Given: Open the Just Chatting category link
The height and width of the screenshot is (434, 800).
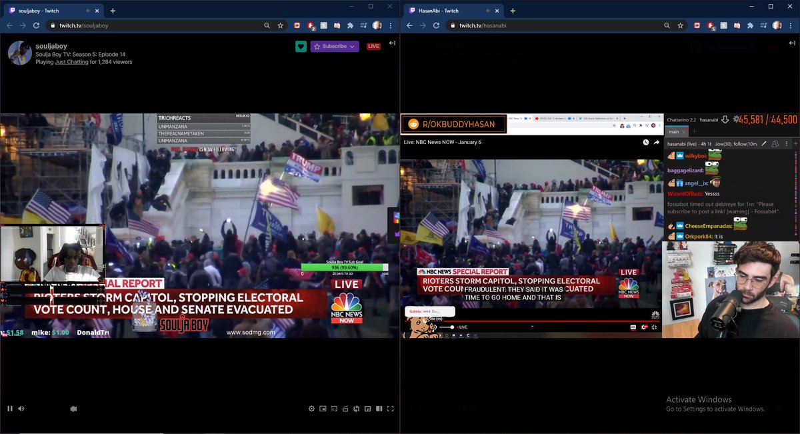Looking at the screenshot, I should (x=72, y=61).
